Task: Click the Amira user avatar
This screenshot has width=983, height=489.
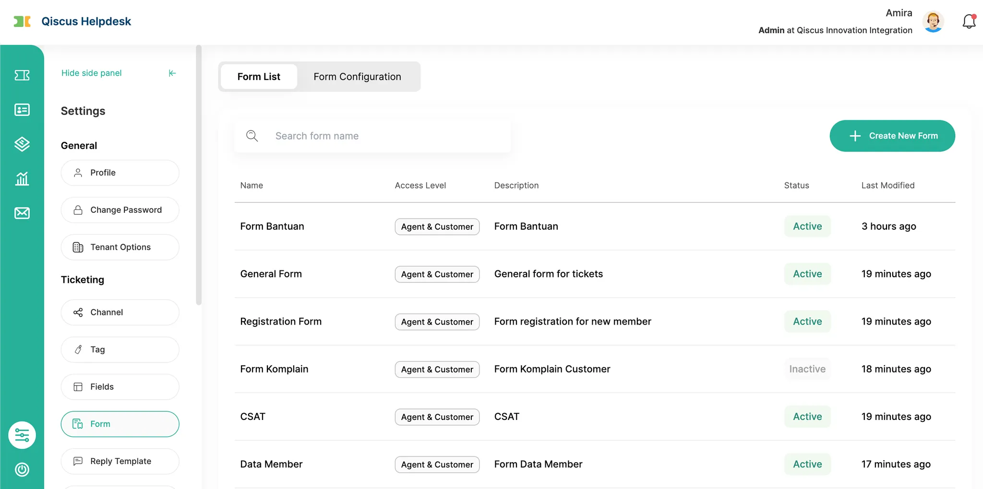Action: click(933, 22)
